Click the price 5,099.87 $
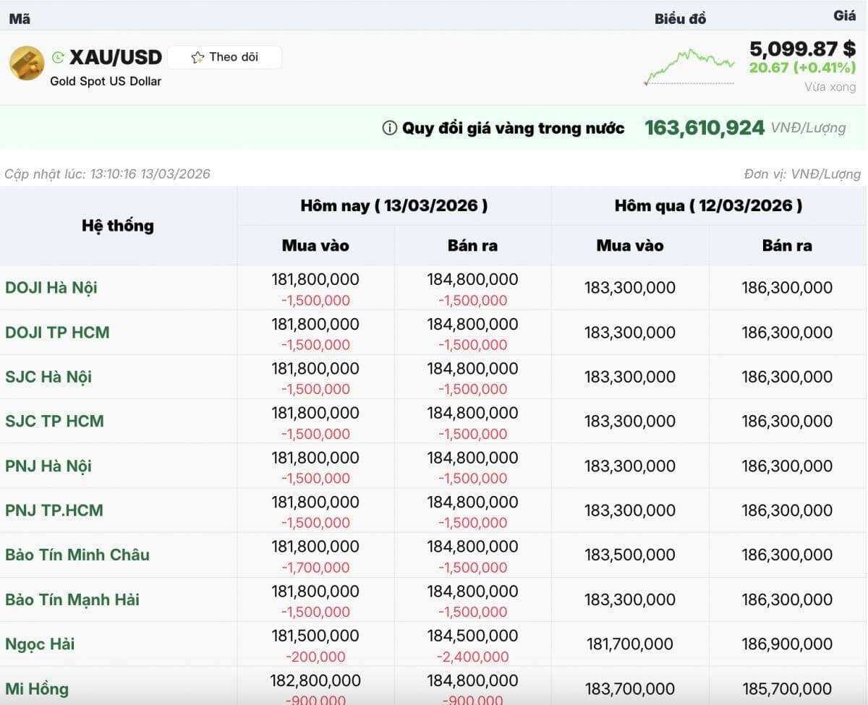 [803, 48]
